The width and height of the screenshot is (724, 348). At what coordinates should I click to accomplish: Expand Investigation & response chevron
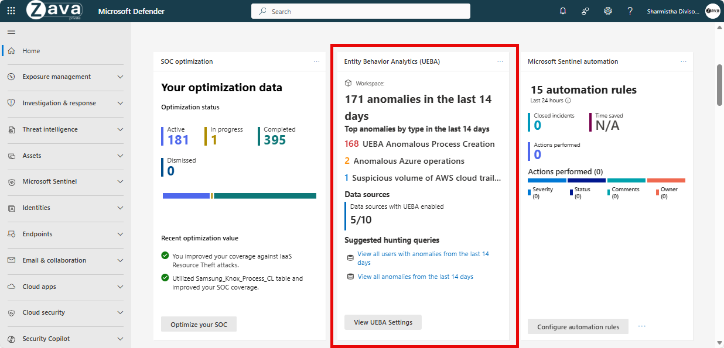pos(120,103)
